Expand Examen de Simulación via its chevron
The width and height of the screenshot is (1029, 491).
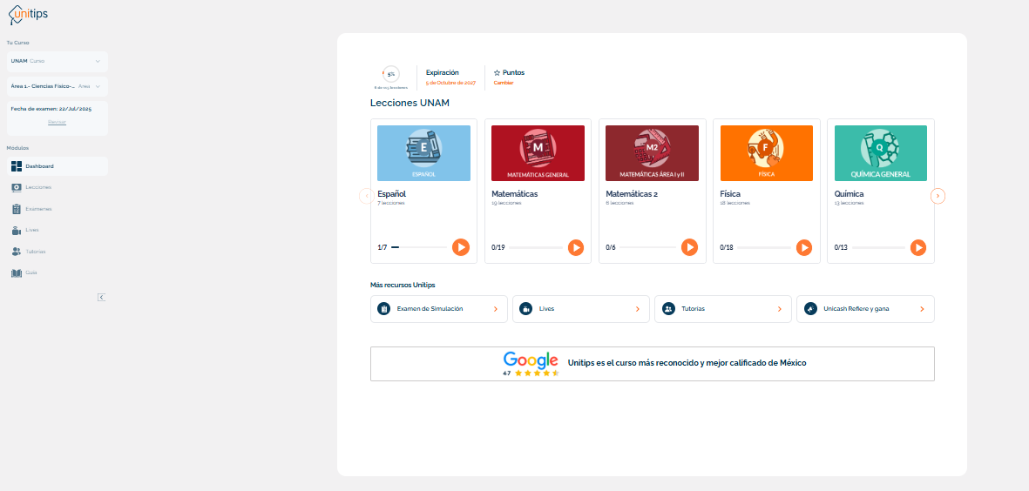pos(496,309)
